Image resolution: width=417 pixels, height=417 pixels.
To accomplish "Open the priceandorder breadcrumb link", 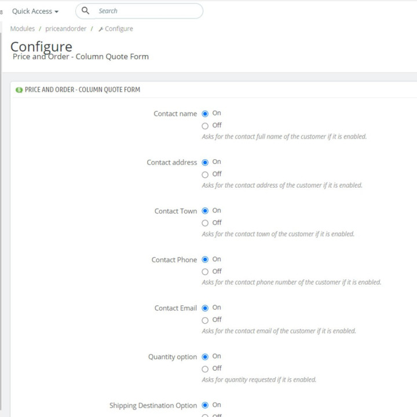I will click(65, 29).
